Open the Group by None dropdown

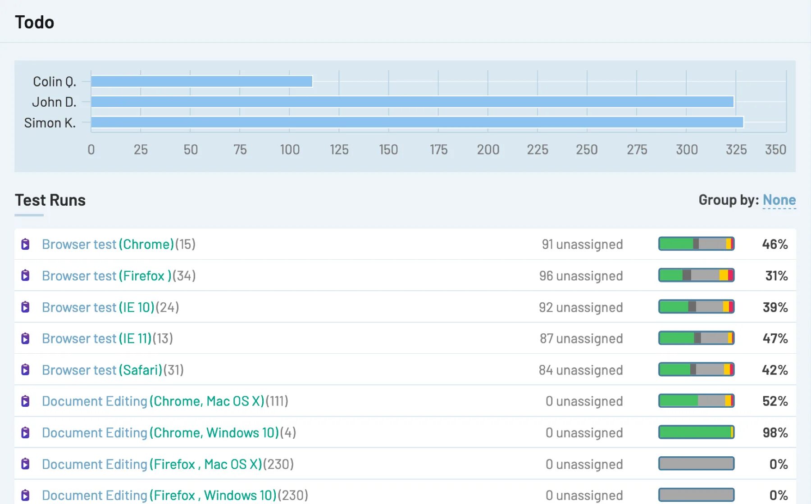coord(779,200)
